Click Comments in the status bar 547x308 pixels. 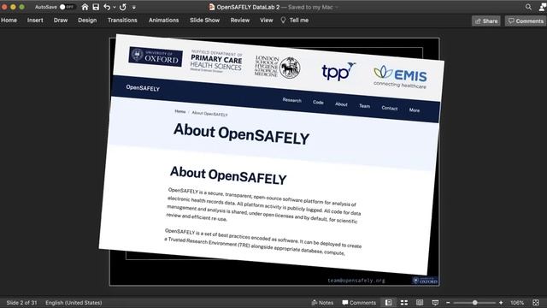359,303
